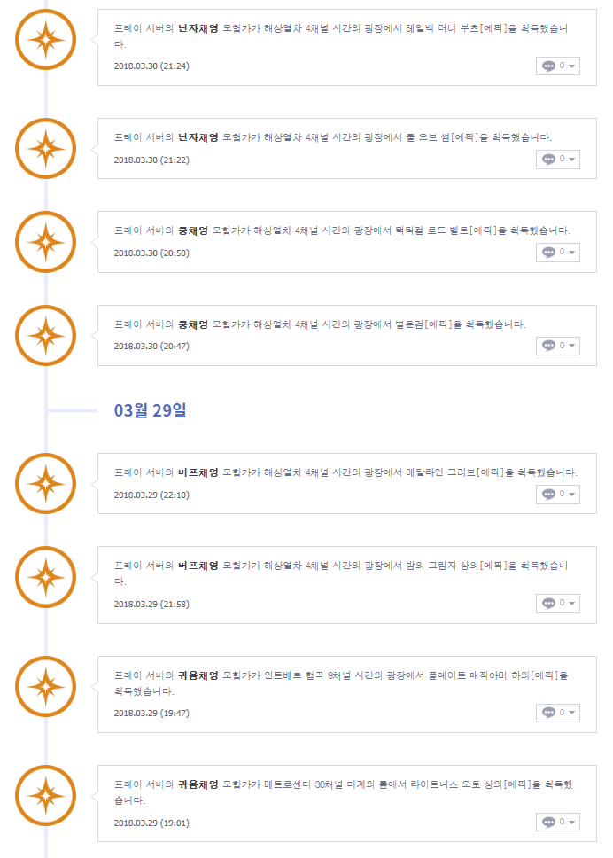Show comments for the 2018.03.29 19:47 entry

point(558,713)
